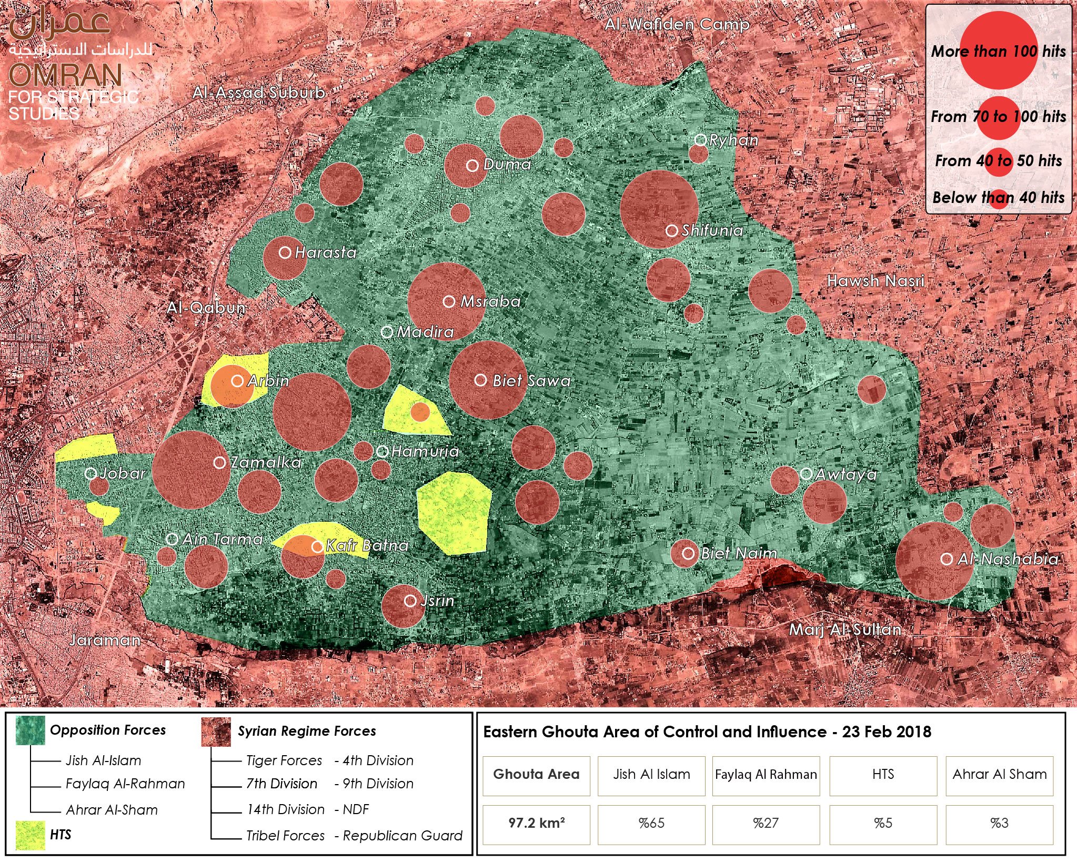The width and height of the screenshot is (1077, 863).
Task: Click the Shifunia marker circle
Action: (672, 230)
